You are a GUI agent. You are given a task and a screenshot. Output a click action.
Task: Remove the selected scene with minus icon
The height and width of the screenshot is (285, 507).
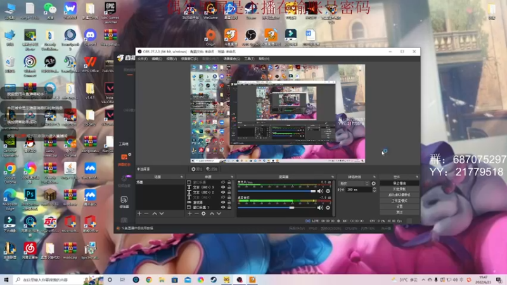coord(146,213)
